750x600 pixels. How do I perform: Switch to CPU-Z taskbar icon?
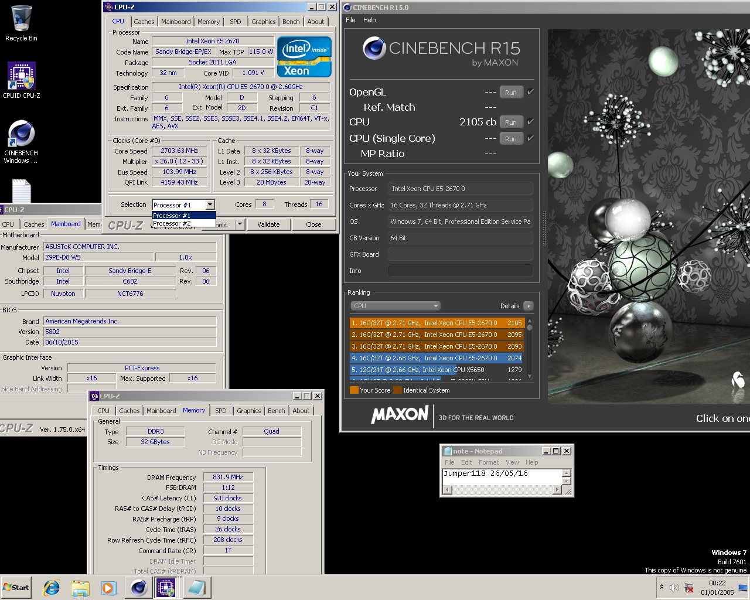coord(166,588)
